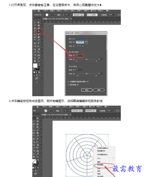Select the Paintbrush tool in lower toolbar
The height and width of the screenshot is (177, 144).
point(37,130)
